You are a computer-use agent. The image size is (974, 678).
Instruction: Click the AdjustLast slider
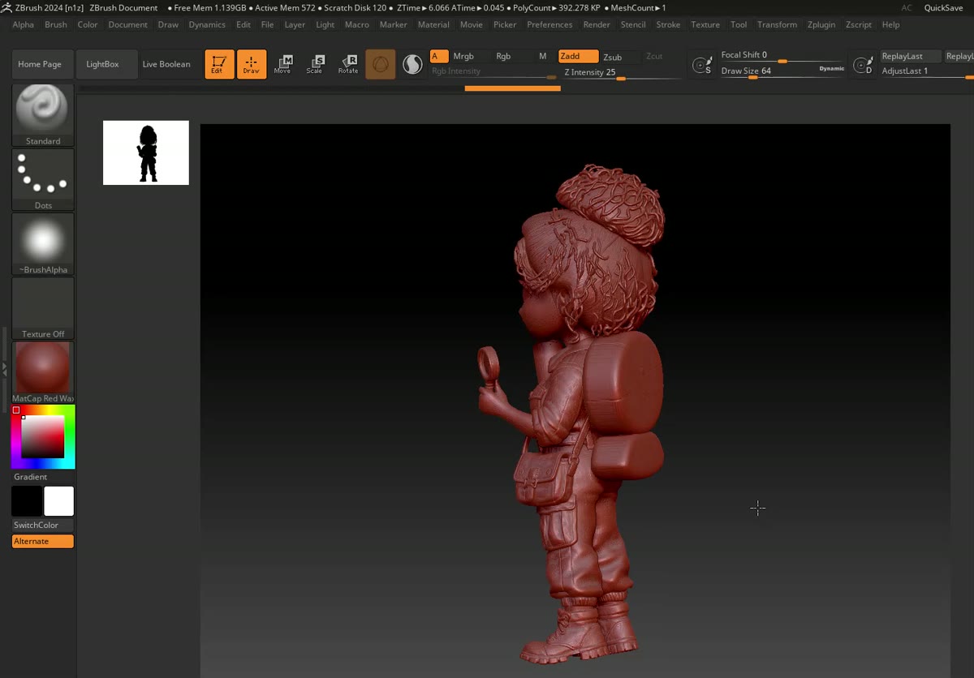(926, 71)
